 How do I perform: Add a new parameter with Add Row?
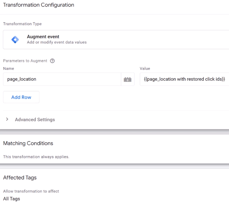coord(21,97)
